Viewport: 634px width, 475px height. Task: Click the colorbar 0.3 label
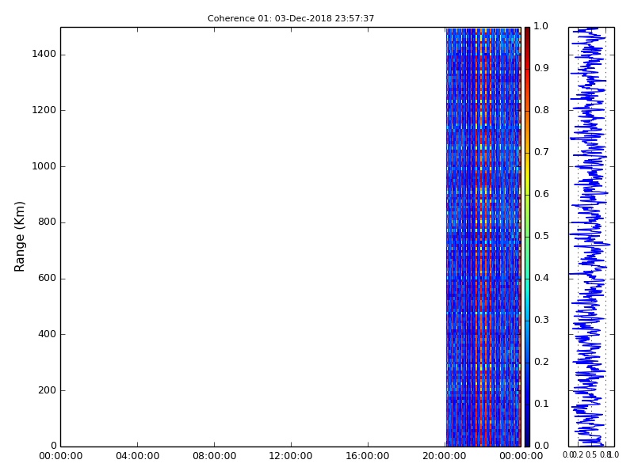pos(541,320)
